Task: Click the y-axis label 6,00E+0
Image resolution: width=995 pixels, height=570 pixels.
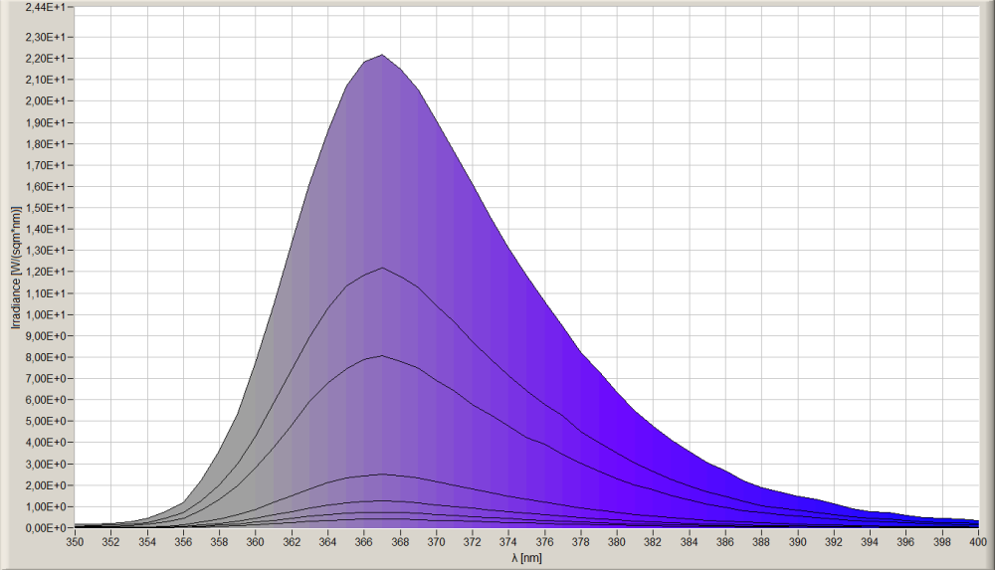Action: coord(44,400)
